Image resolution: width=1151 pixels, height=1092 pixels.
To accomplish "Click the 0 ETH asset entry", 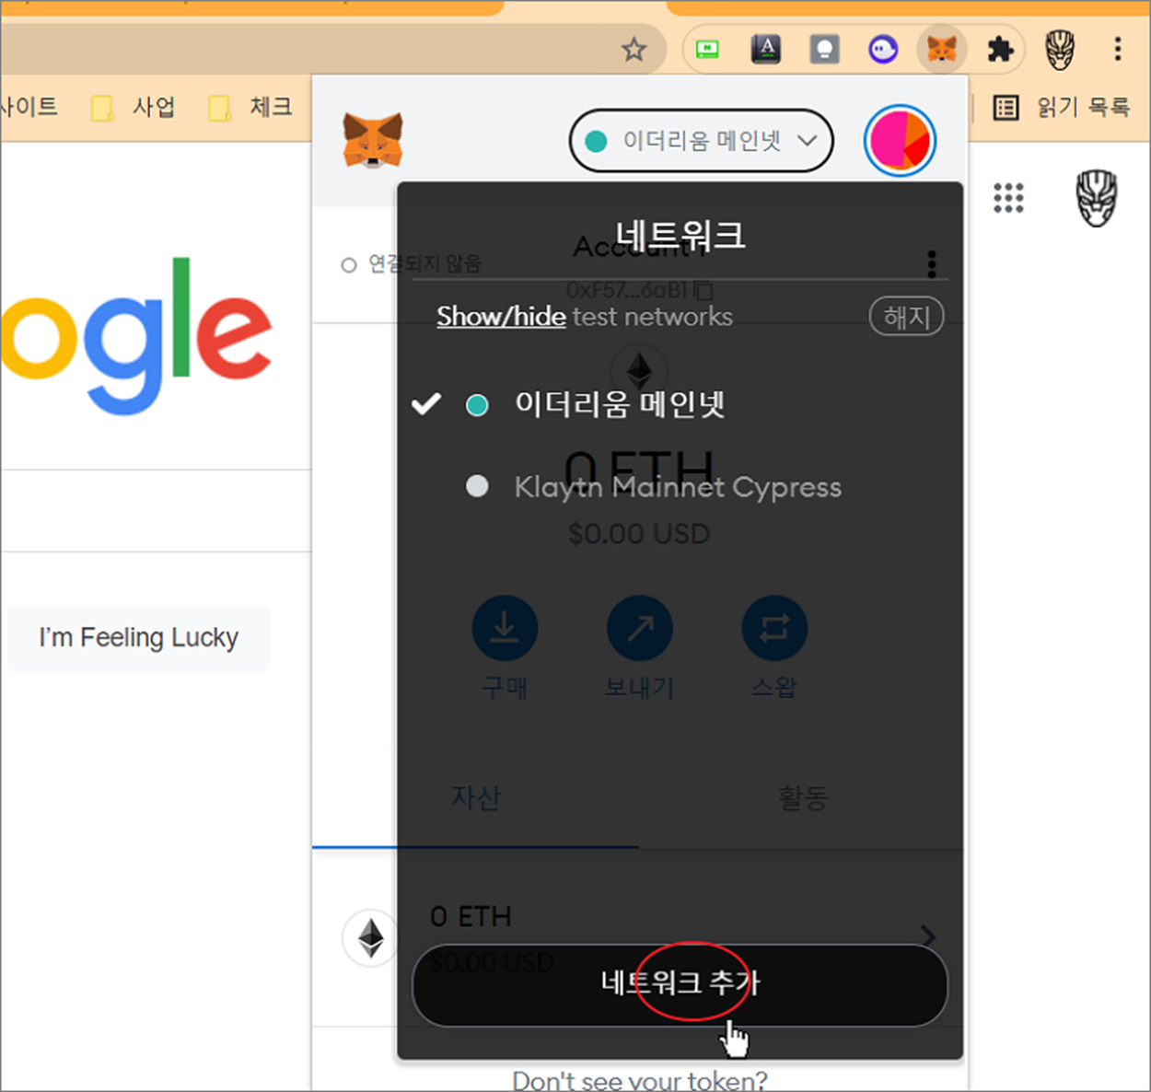I will (x=471, y=917).
